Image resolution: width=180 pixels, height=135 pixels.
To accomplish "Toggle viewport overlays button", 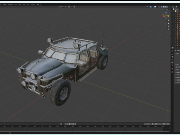I will [x=155, y=7].
